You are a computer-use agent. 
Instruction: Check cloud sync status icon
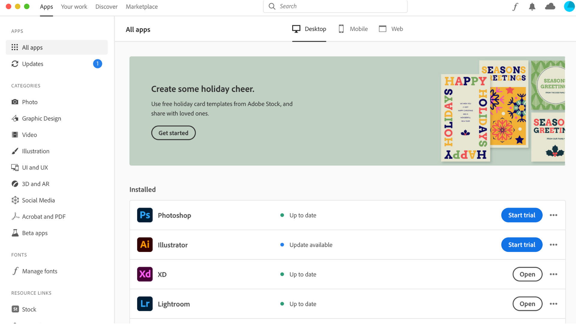point(550,6)
